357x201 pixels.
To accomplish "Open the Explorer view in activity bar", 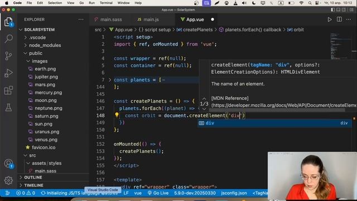I will click(x=8, y=22).
